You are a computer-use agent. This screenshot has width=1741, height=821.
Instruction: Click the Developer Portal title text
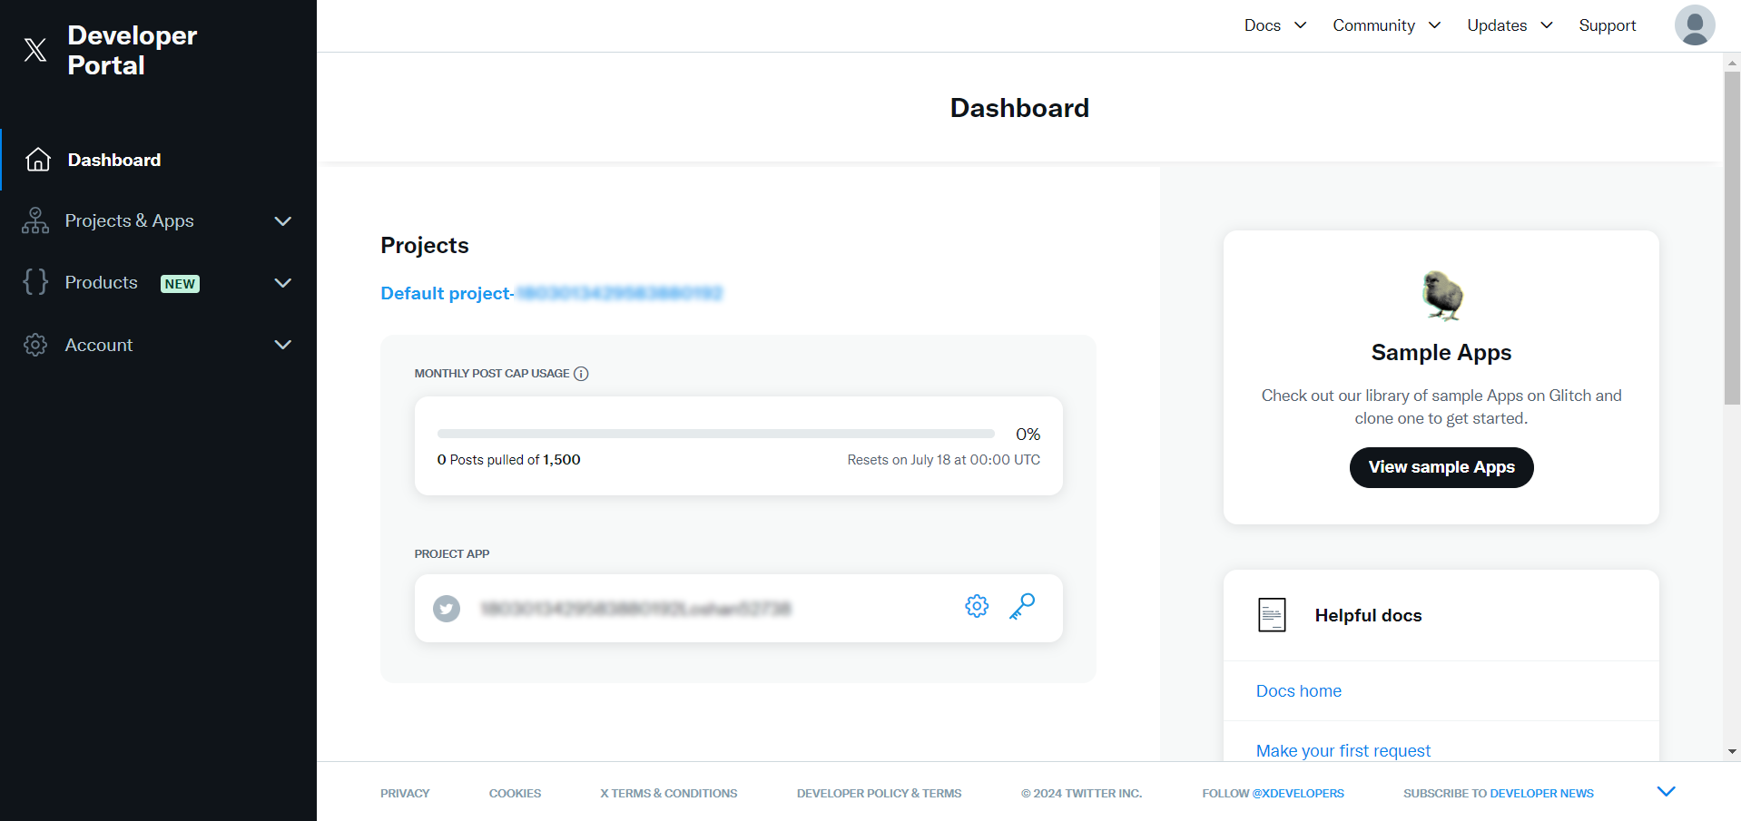[x=132, y=50]
